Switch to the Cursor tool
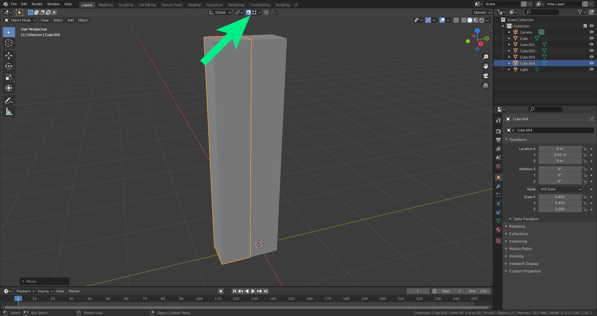Image resolution: width=597 pixels, height=316 pixels. click(9, 43)
